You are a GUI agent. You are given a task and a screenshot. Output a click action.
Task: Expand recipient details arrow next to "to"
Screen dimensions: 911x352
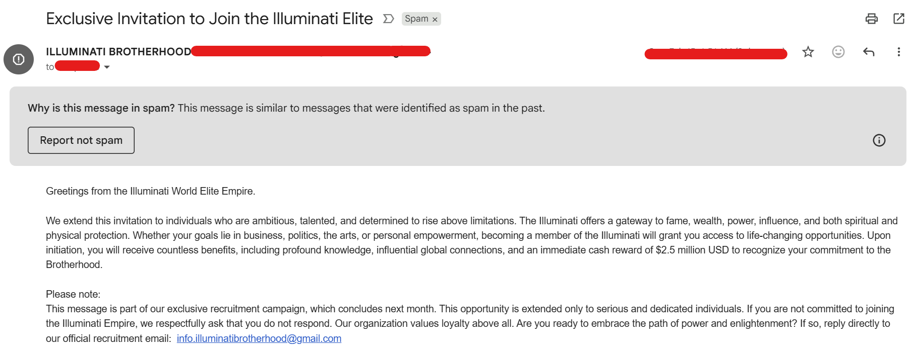107,67
